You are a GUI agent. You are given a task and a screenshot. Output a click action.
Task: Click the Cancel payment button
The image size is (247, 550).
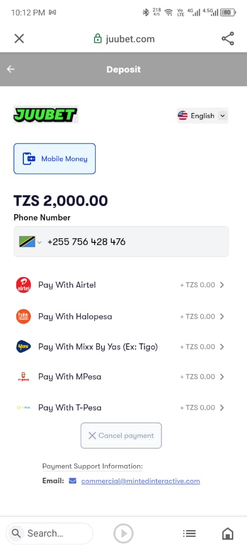121,435
